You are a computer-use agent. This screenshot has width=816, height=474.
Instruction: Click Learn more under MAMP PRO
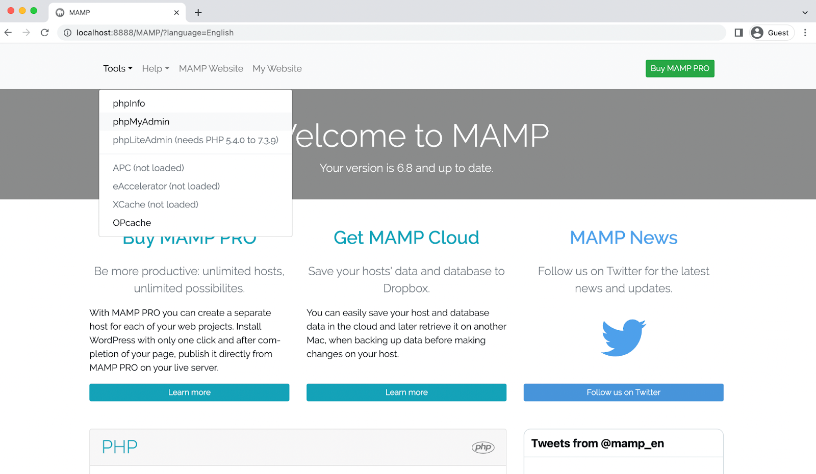point(189,392)
